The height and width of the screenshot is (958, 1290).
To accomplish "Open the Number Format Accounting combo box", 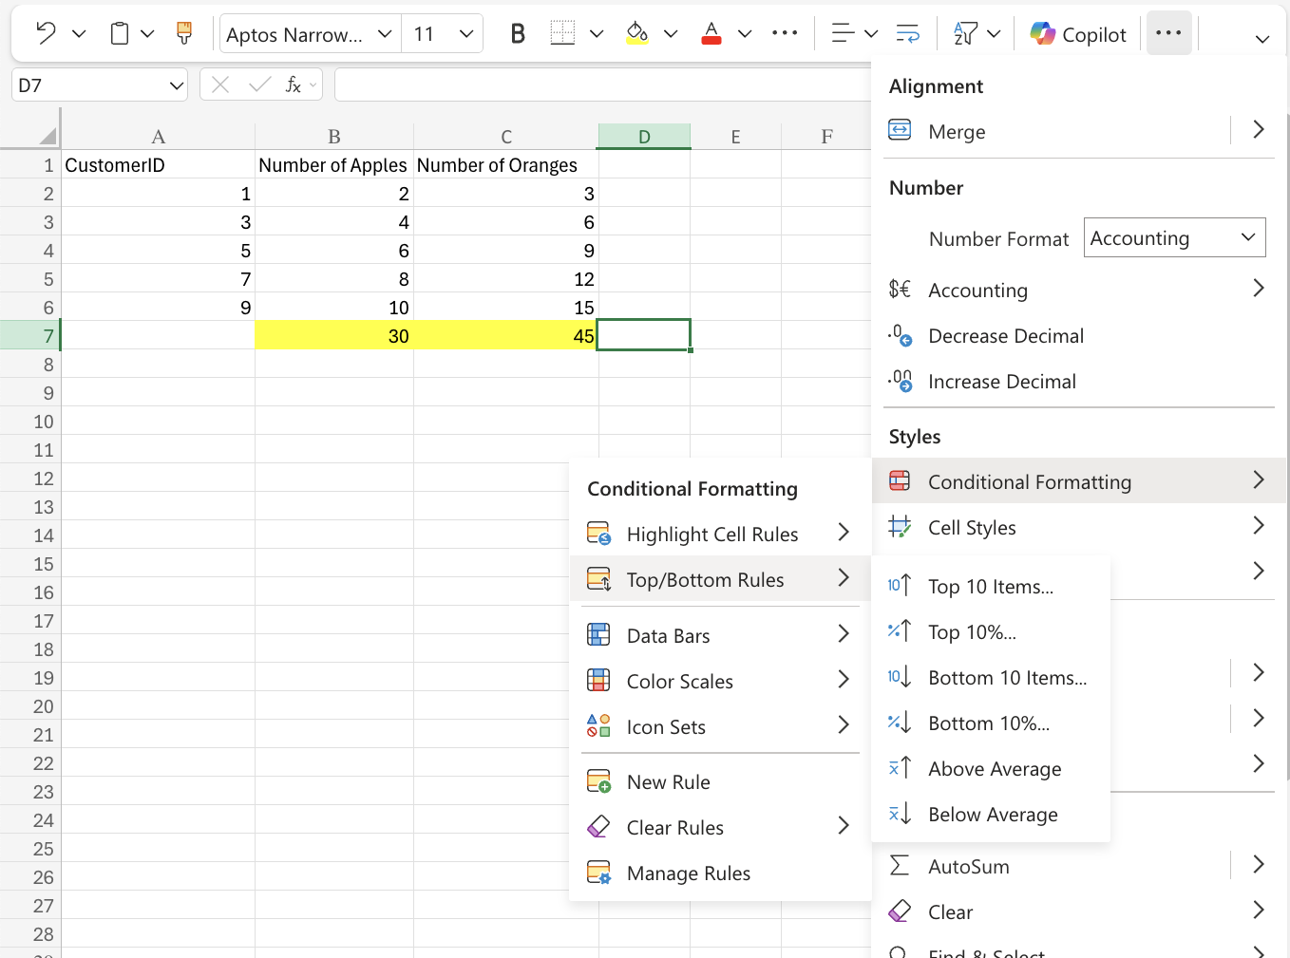I will 1174,237.
